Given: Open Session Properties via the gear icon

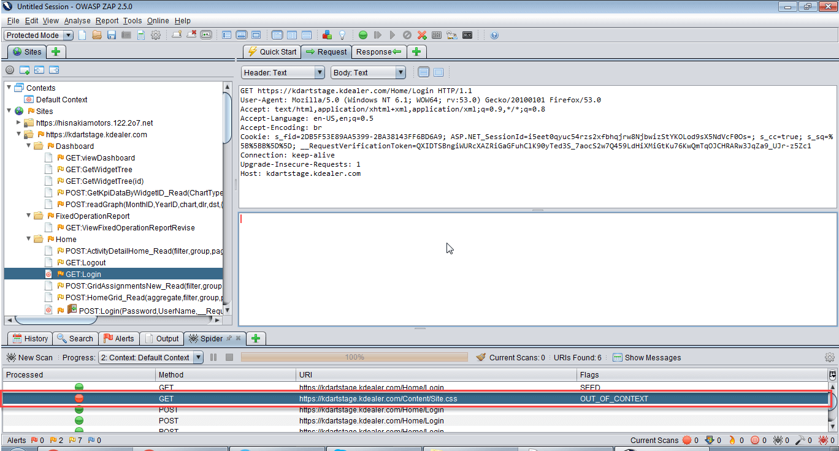Looking at the screenshot, I should tap(155, 35).
